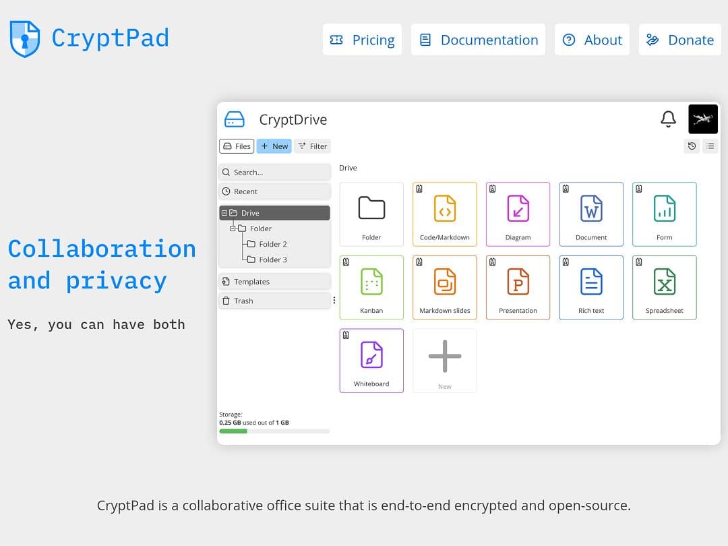The image size is (728, 546).
Task: Click the Files button
Action: (x=237, y=146)
